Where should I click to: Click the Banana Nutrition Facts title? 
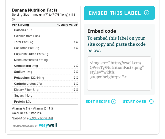[x=35, y=10]
